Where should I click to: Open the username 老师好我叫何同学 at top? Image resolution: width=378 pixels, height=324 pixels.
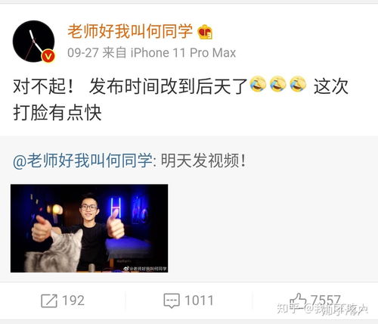point(130,32)
